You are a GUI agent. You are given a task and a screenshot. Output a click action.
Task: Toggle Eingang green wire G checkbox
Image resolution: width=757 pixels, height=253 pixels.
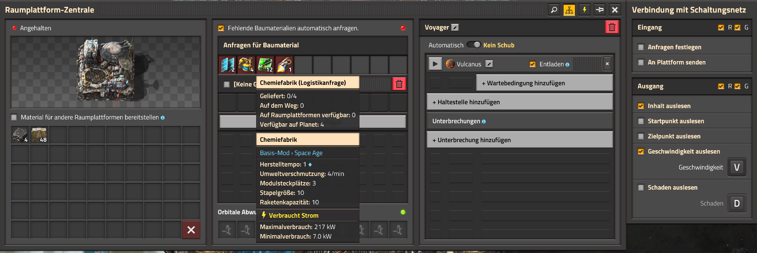[738, 27]
